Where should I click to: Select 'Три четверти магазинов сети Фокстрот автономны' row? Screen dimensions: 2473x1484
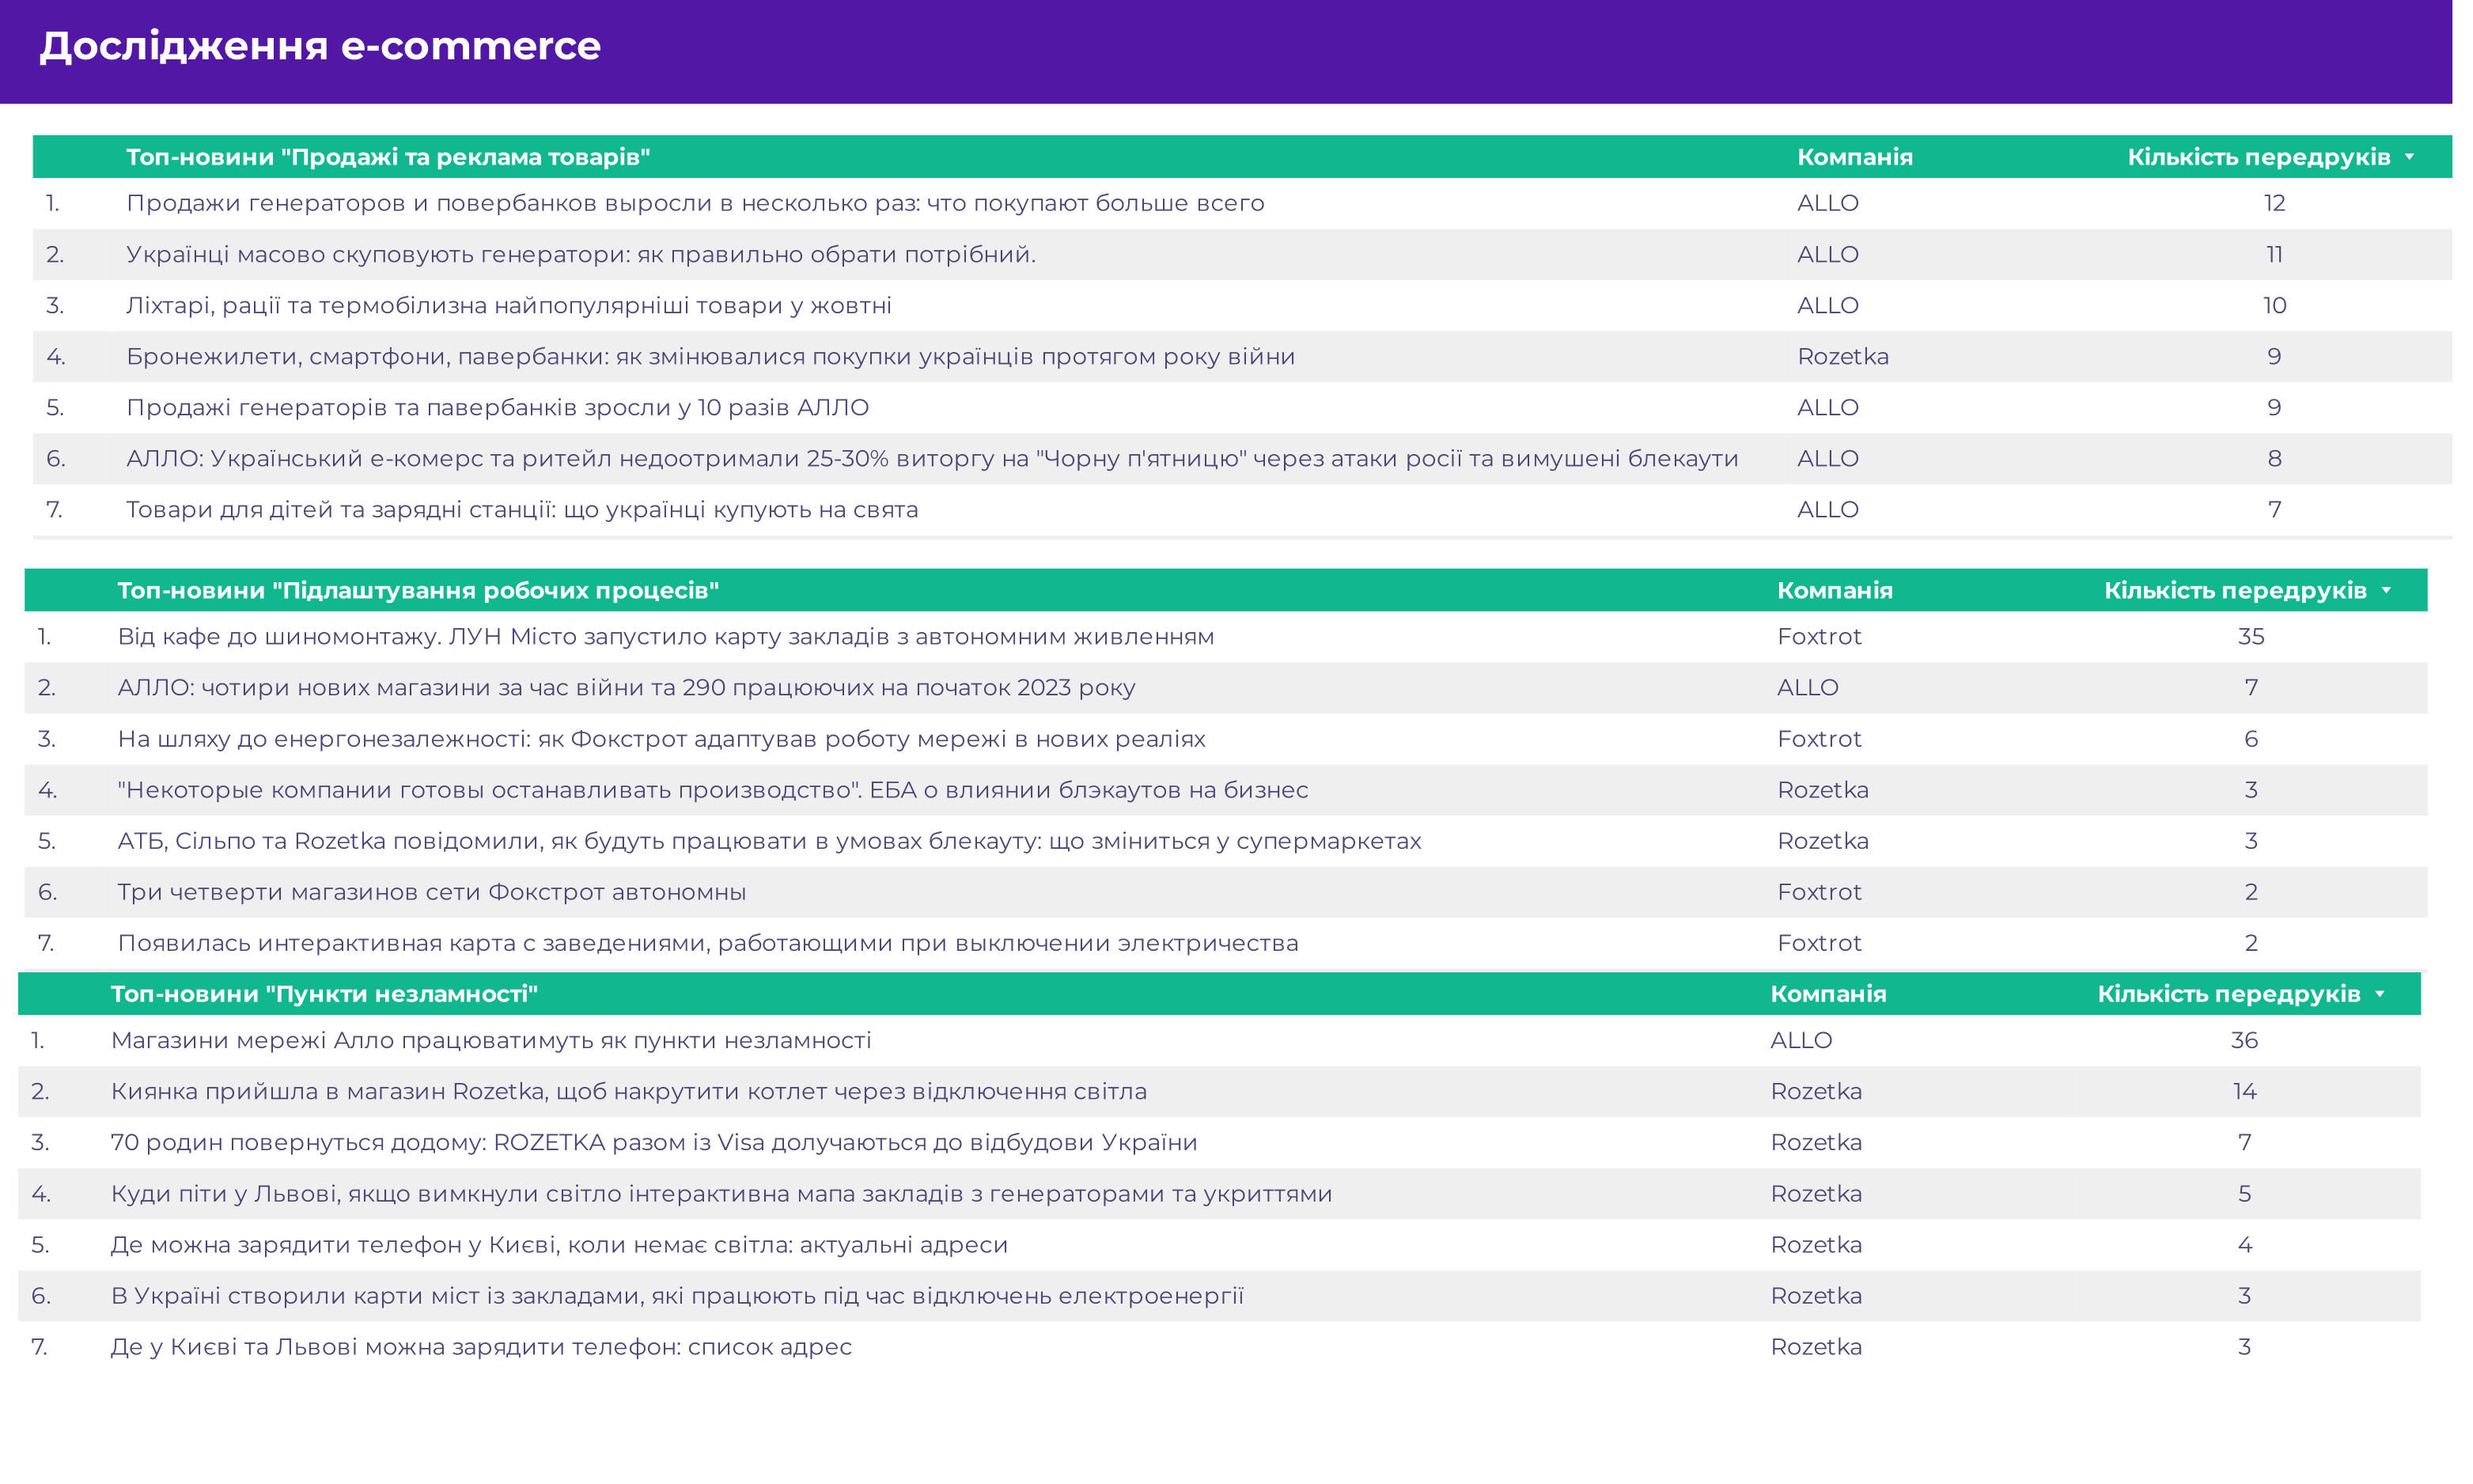(431, 891)
